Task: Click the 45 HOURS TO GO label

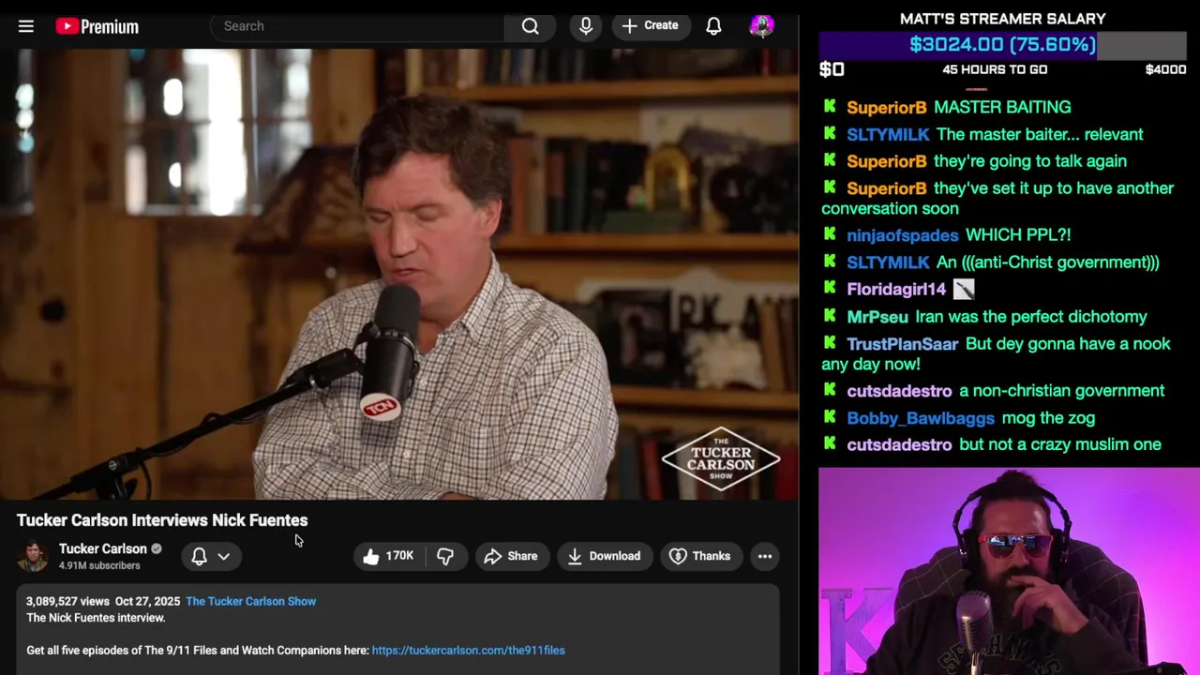Action: point(995,69)
